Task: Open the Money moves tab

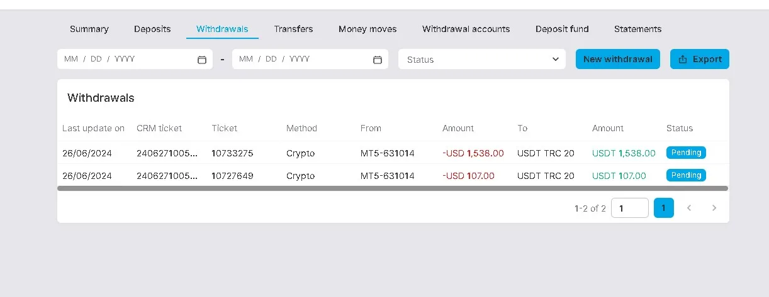Action: coord(368,29)
